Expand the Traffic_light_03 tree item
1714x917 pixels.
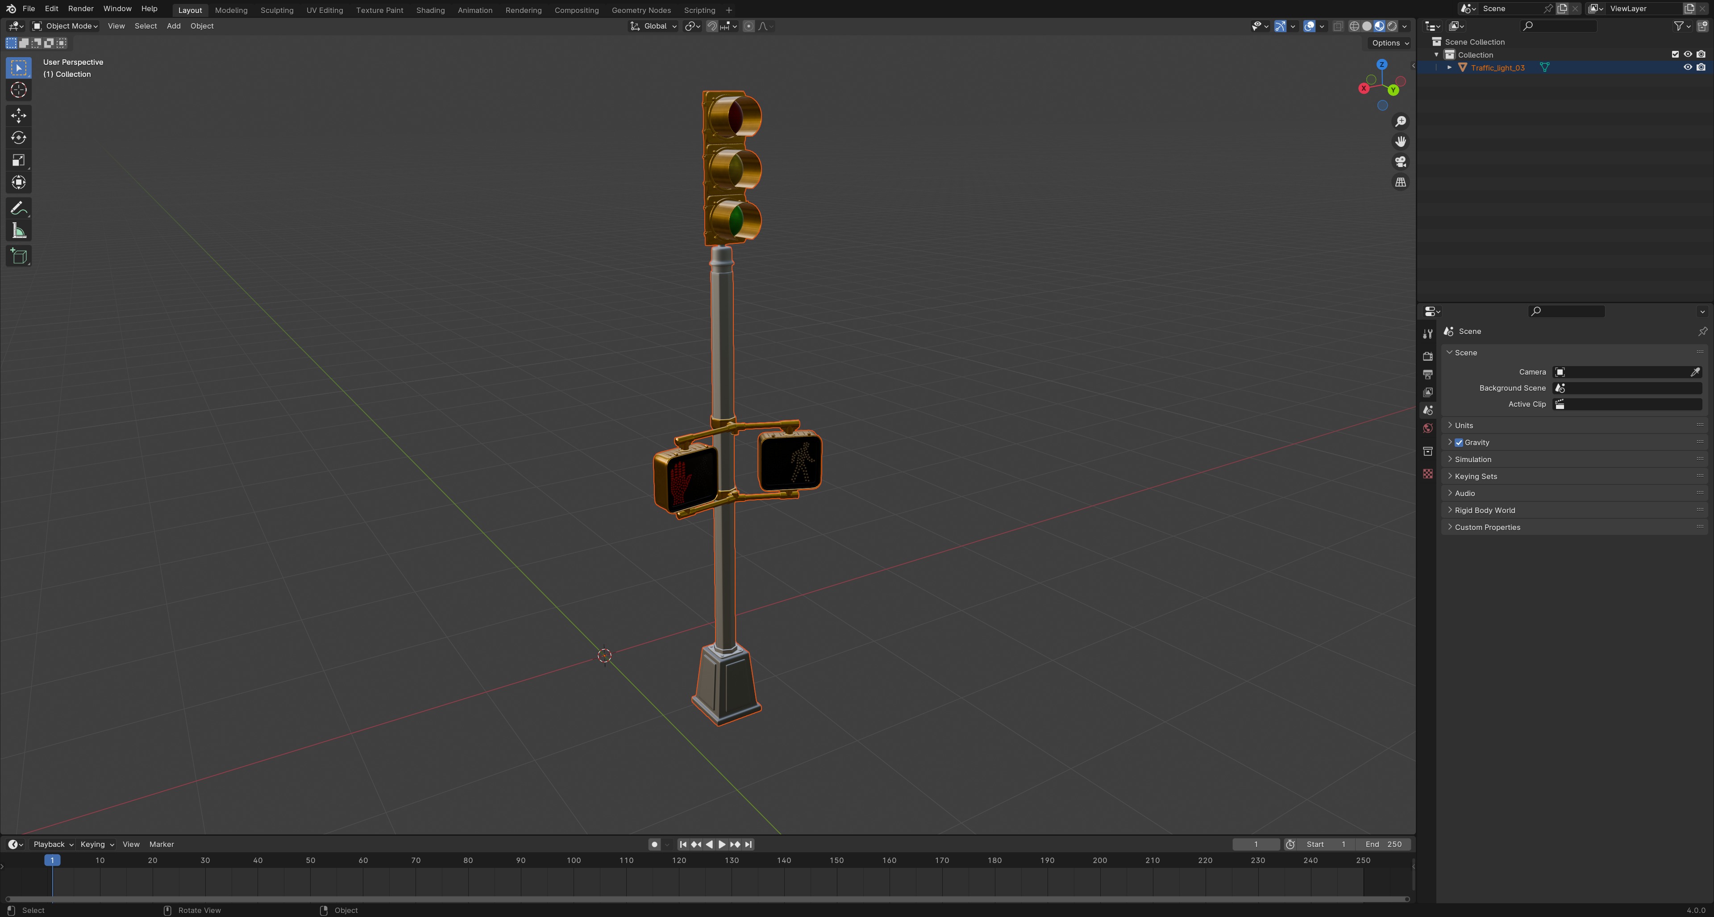[1448, 67]
